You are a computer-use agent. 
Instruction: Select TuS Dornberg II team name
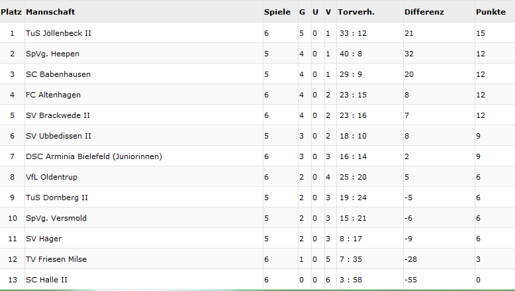57,198
